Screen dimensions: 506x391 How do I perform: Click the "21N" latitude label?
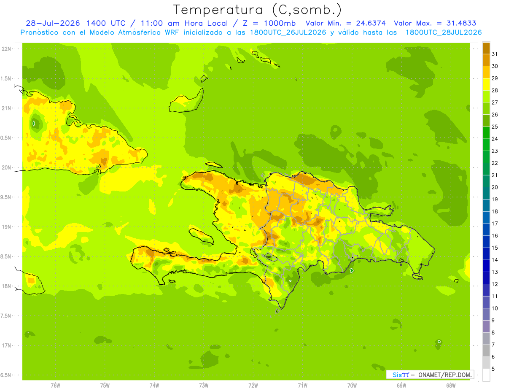7,108
